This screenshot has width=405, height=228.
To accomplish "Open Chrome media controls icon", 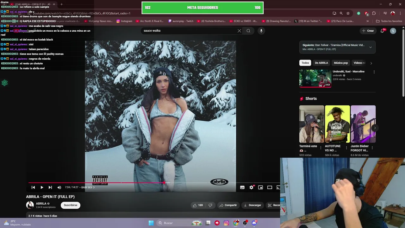I will coord(385,13).
